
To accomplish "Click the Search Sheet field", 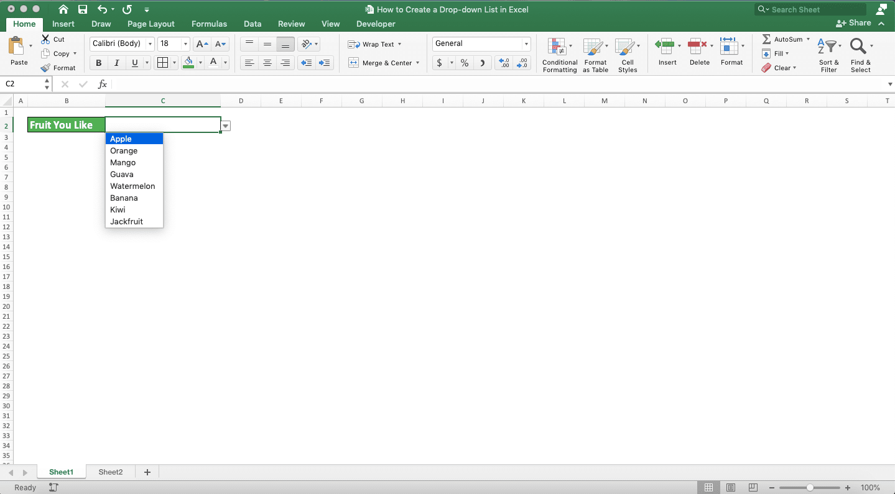I will [810, 9].
